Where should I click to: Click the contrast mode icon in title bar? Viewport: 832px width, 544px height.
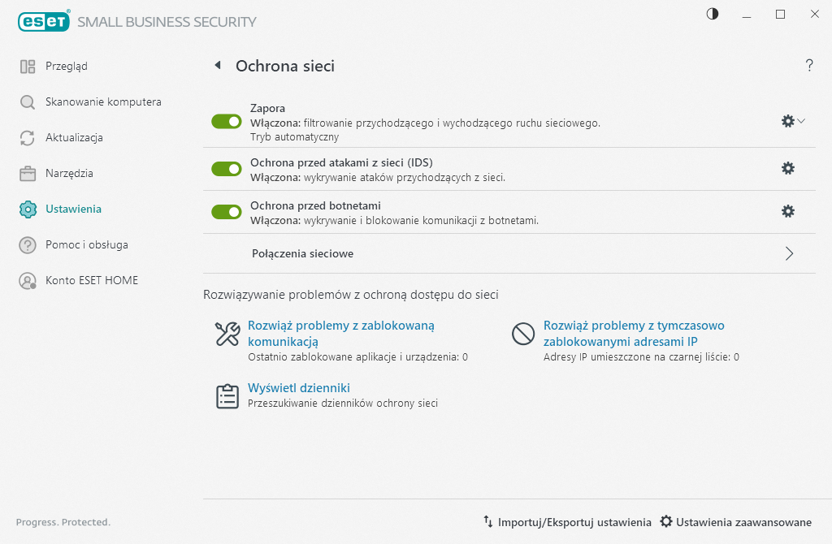click(x=713, y=14)
